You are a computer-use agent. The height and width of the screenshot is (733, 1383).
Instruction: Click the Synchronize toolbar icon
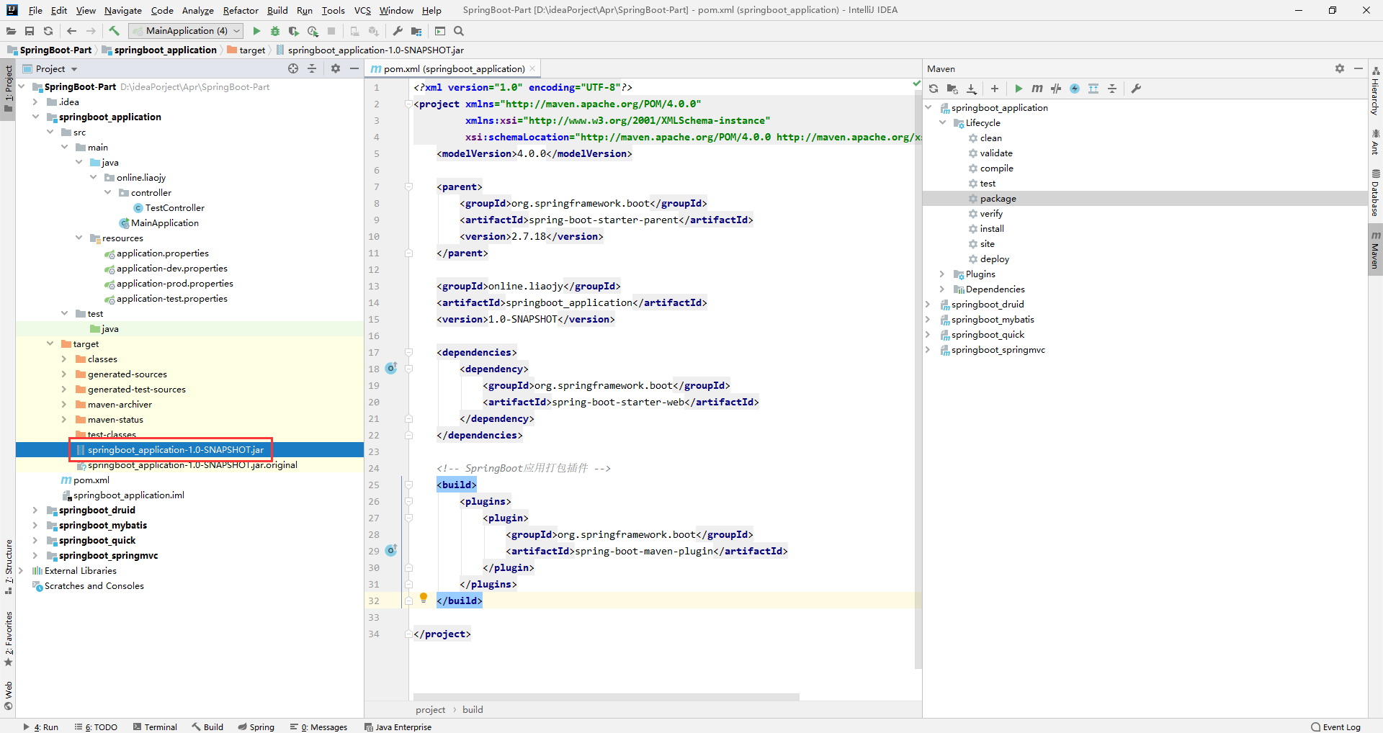click(48, 31)
